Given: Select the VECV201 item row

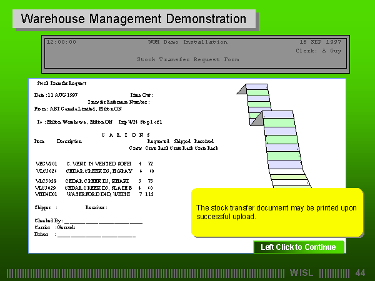Looking at the screenshot, I should pyautogui.click(x=94, y=163).
